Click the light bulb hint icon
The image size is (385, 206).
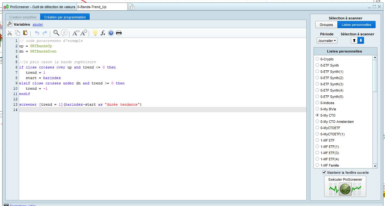point(95,33)
